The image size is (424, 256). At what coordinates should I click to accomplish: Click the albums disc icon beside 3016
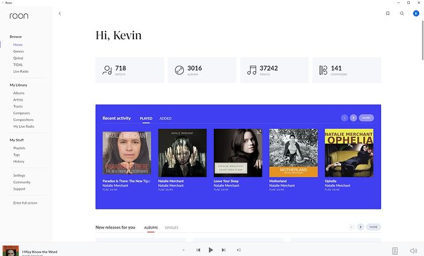pos(179,70)
